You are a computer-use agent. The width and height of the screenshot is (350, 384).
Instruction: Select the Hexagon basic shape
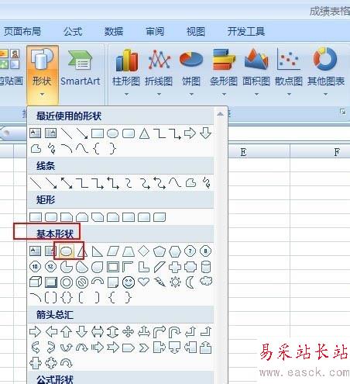[x=175, y=251]
